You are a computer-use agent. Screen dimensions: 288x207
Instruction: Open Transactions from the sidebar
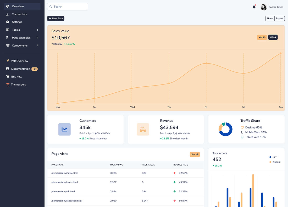20,14
